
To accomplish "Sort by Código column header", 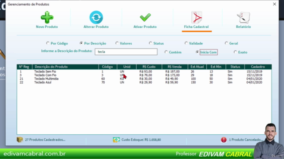I will click(108, 67).
